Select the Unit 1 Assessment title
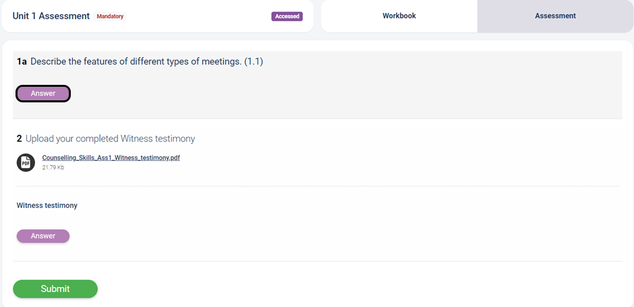634x307 pixels. click(x=51, y=16)
